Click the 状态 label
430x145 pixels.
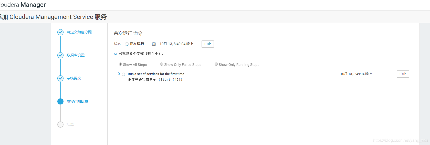[x=117, y=44]
